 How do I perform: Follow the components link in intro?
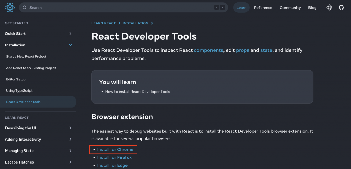[209, 50]
